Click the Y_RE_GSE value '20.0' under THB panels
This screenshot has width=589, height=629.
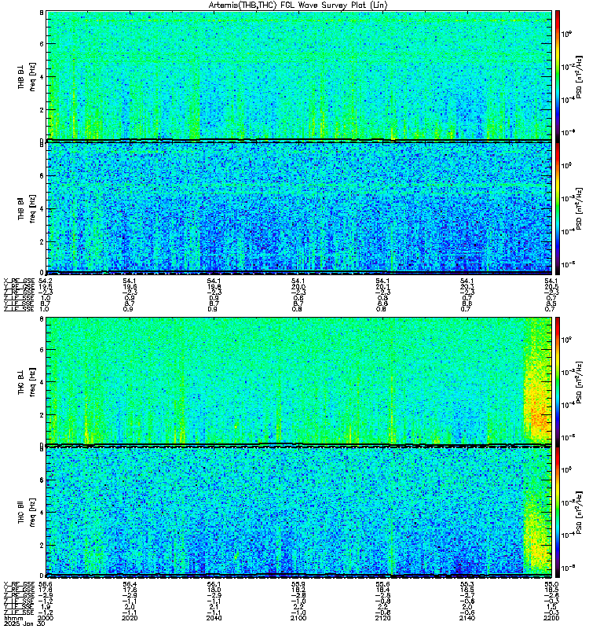[298, 287]
